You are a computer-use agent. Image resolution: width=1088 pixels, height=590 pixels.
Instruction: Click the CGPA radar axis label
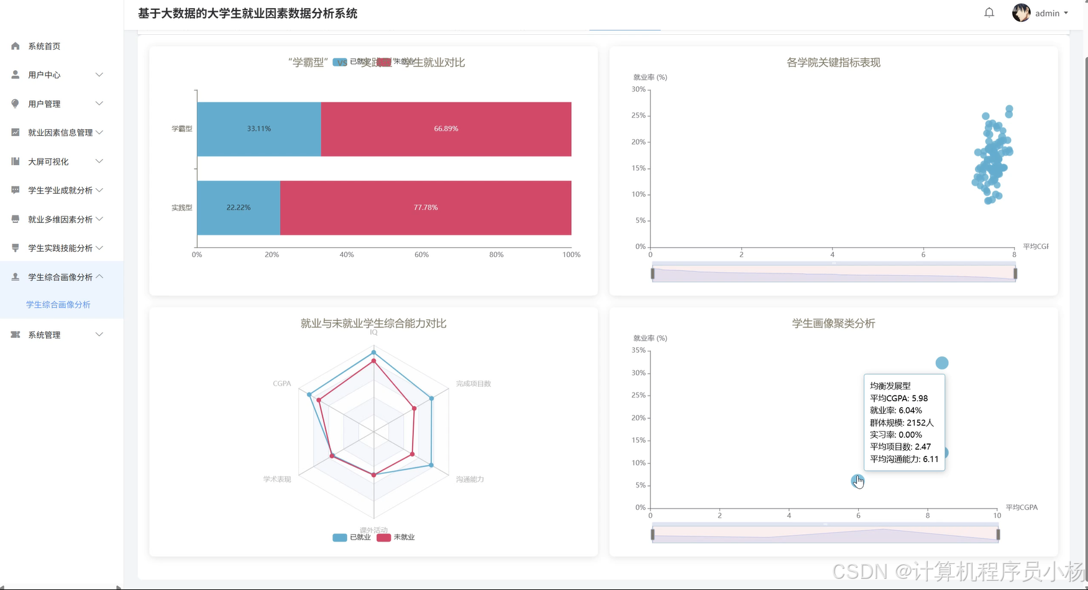point(282,384)
